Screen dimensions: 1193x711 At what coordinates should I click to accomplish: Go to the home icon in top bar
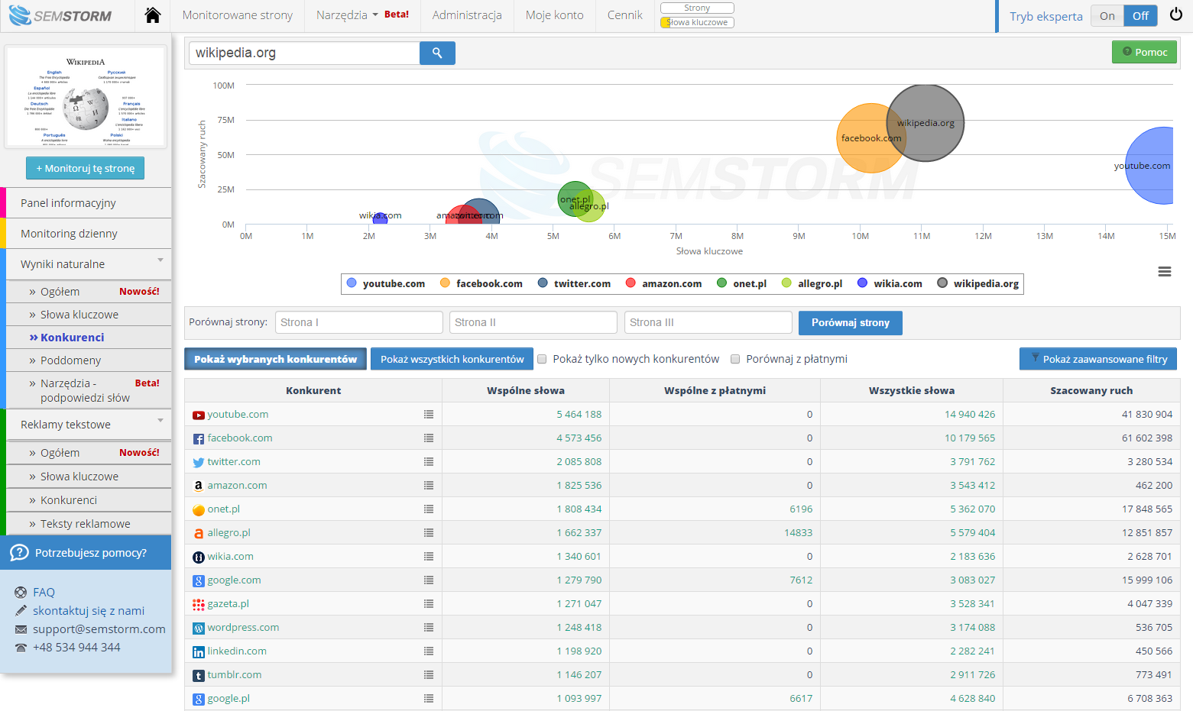pos(153,15)
